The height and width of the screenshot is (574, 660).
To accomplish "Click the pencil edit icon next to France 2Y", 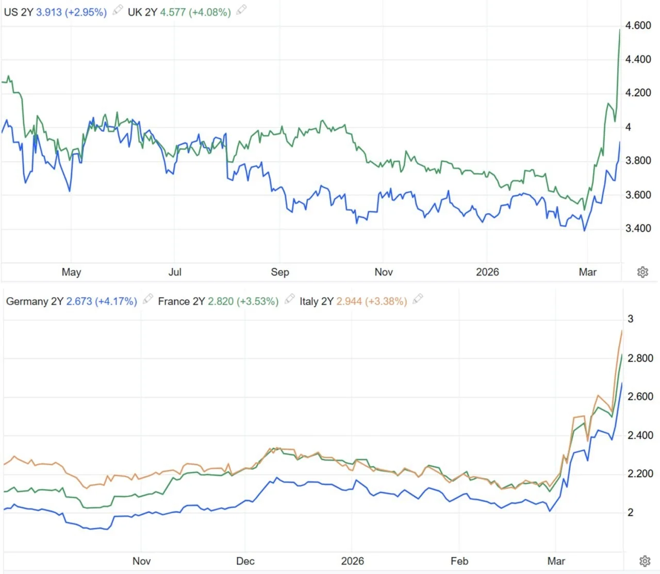I will tap(290, 299).
